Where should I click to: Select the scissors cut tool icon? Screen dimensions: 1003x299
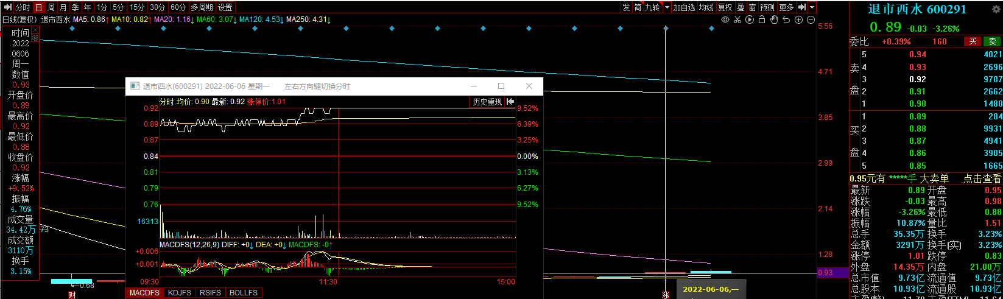737,20
